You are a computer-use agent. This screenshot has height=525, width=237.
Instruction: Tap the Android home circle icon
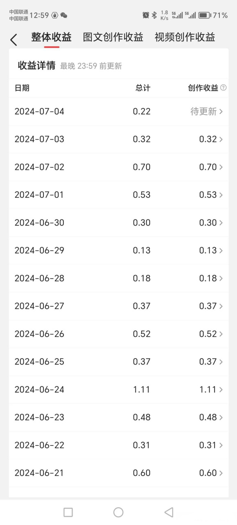coord(118,512)
